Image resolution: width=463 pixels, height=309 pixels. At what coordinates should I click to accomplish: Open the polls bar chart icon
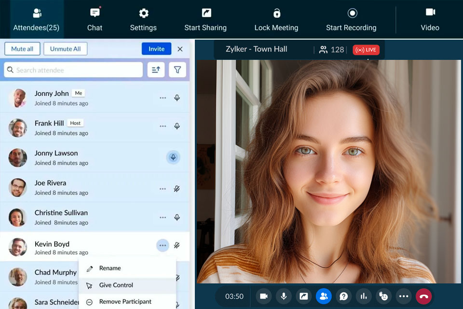pos(363,296)
